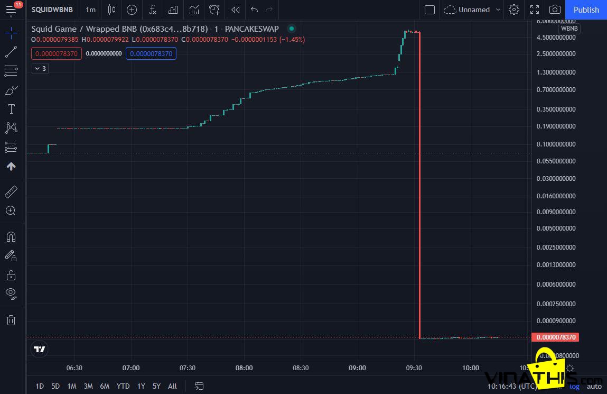Add a symbol to compare
This screenshot has width=607, height=394.
[132, 10]
